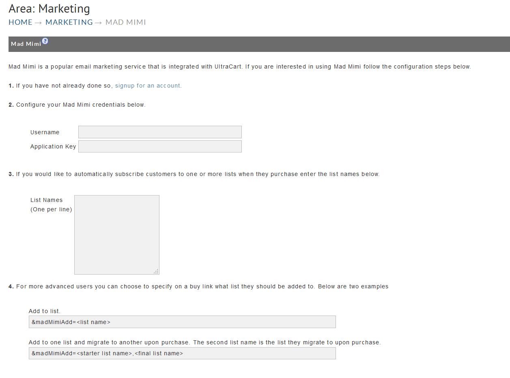Focus the Username input field
510x378 pixels.
point(160,132)
